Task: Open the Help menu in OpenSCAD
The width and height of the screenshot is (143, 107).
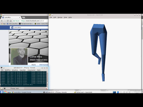Action: click(x=70, y=17)
